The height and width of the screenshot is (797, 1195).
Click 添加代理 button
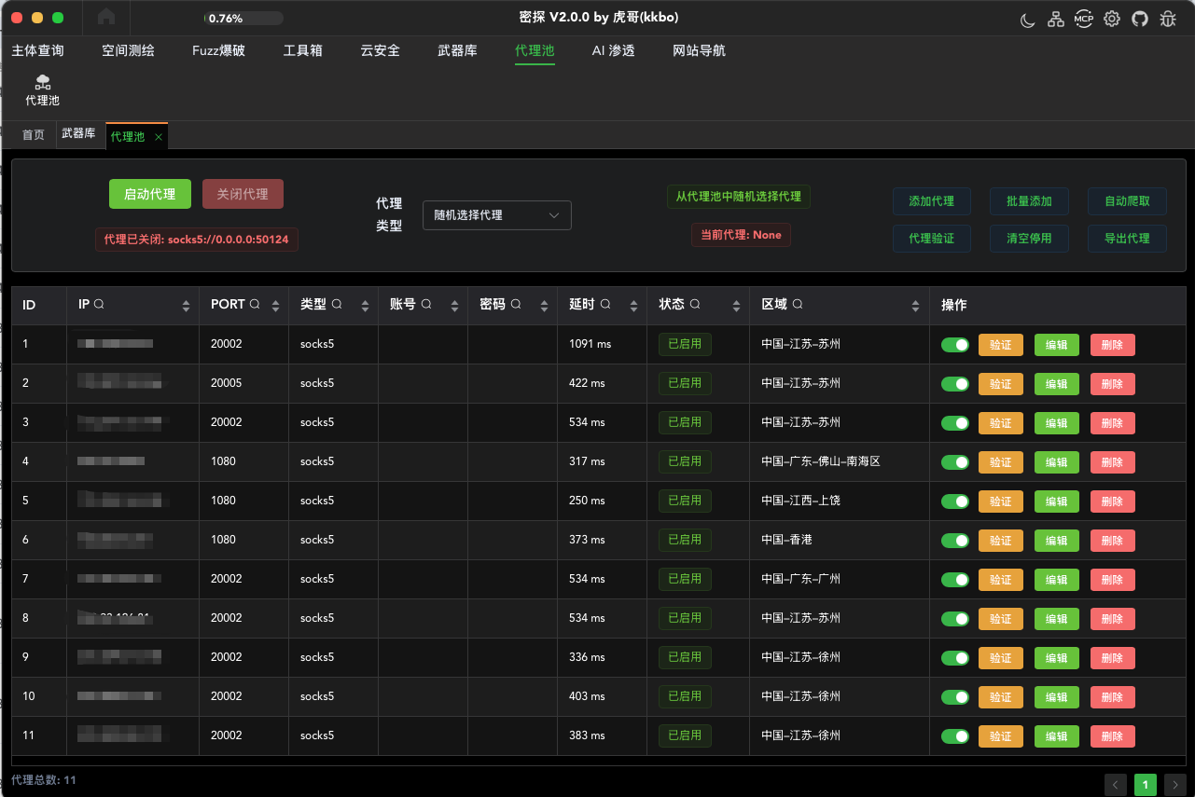pos(932,201)
